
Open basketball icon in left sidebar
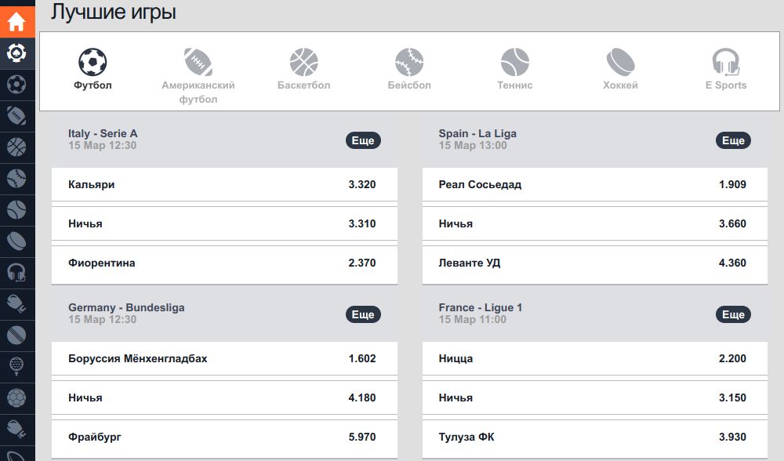pyautogui.click(x=16, y=147)
